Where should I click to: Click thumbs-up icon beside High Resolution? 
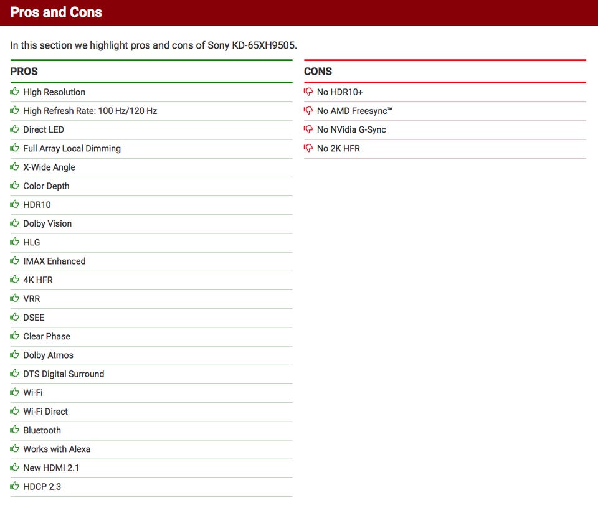pyautogui.click(x=14, y=92)
